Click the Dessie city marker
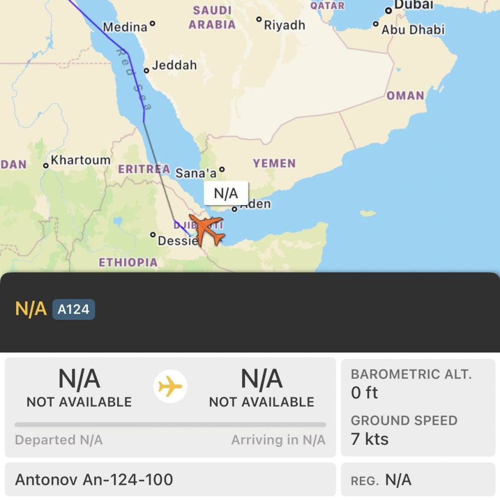The width and height of the screenshot is (500, 500). pyautogui.click(x=153, y=235)
